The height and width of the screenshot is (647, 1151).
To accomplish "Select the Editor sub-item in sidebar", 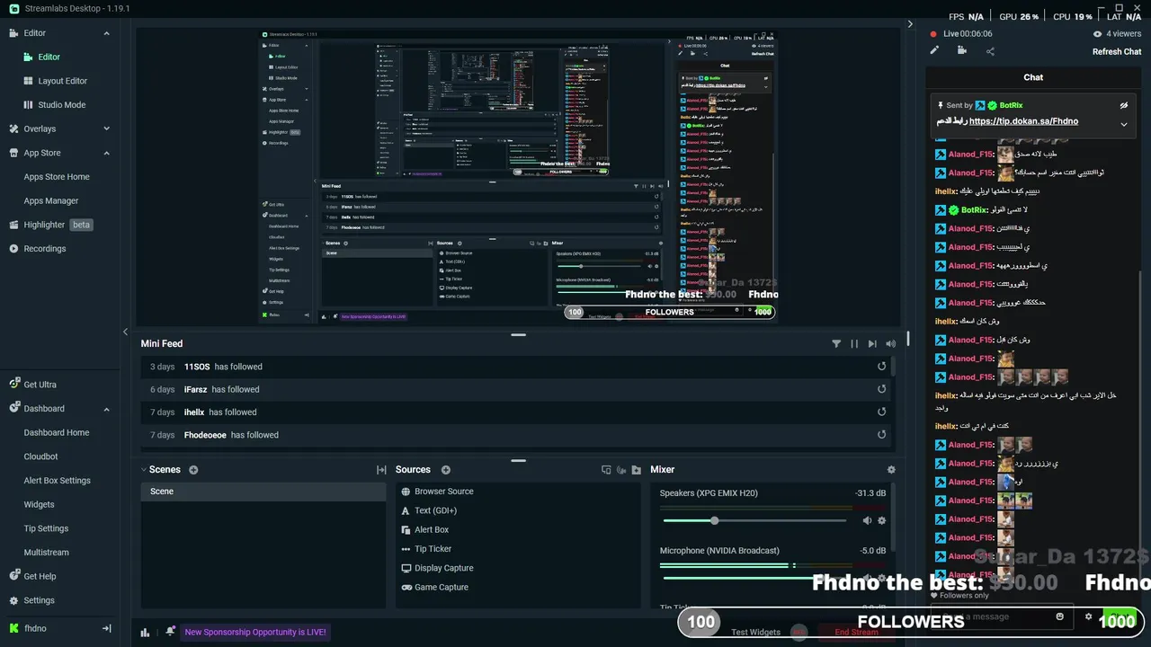I will click(x=49, y=57).
